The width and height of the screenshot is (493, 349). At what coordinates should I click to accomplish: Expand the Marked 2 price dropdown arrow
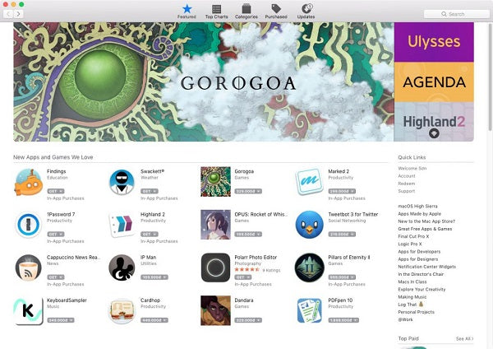(x=352, y=191)
